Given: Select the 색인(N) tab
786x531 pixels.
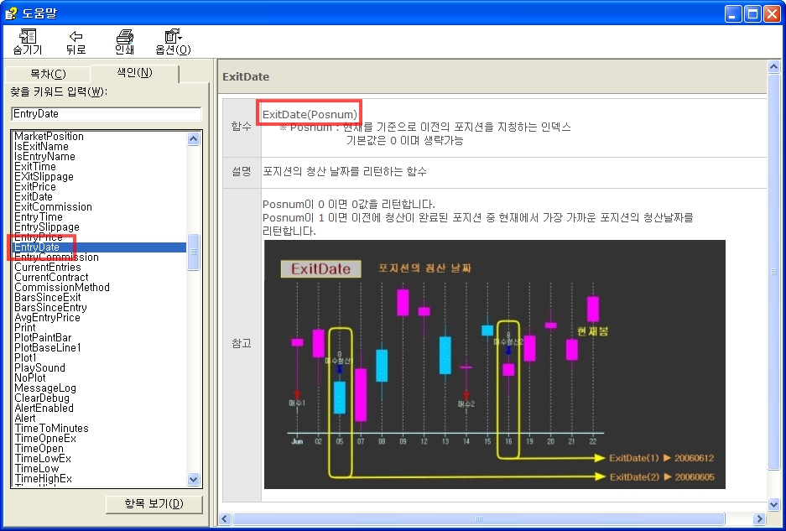Looking at the screenshot, I should [134, 73].
